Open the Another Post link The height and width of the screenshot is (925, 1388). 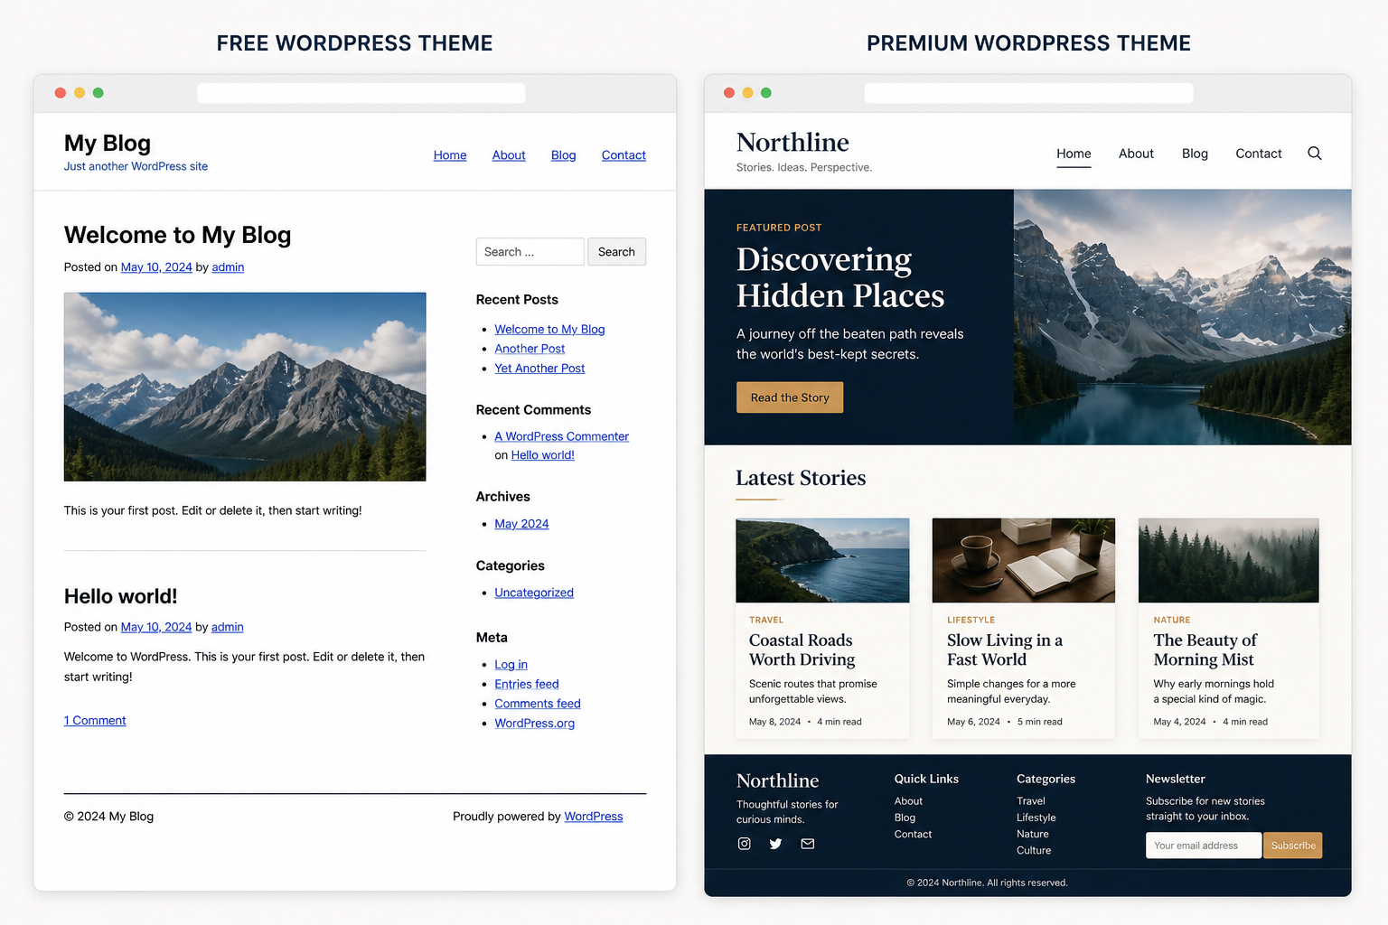click(x=530, y=349)
